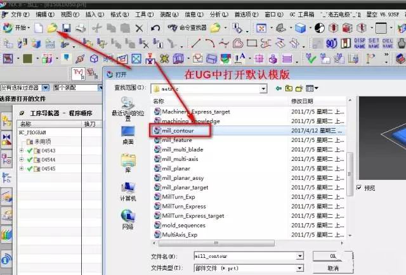This screenshot has width=406, height=275.
Task: Click the Save floppy disk icon
Action: (x=67, y=28)
